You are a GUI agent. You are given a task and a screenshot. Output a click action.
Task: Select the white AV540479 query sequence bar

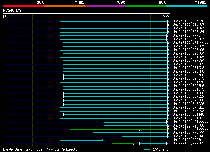[x=87, y=13]
